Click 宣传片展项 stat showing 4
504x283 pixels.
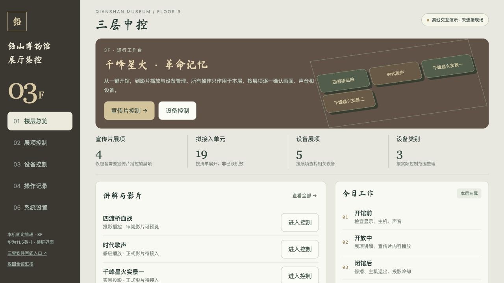point(138,151)
